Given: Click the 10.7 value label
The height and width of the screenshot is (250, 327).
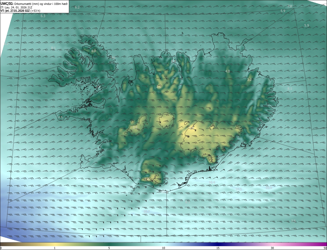Looking at the screenshot, I should point(146,211).
